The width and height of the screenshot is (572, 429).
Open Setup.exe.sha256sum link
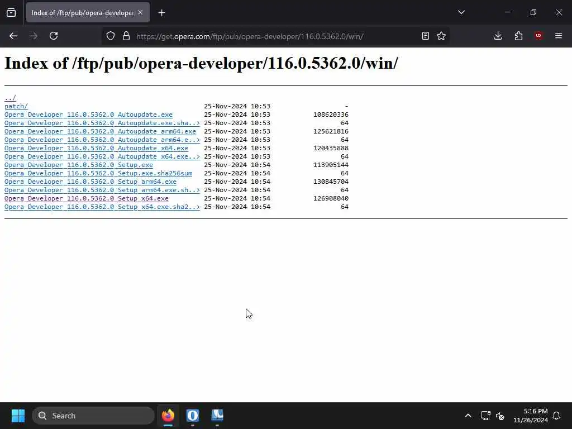pyautogui.click(x=98, y=173)
